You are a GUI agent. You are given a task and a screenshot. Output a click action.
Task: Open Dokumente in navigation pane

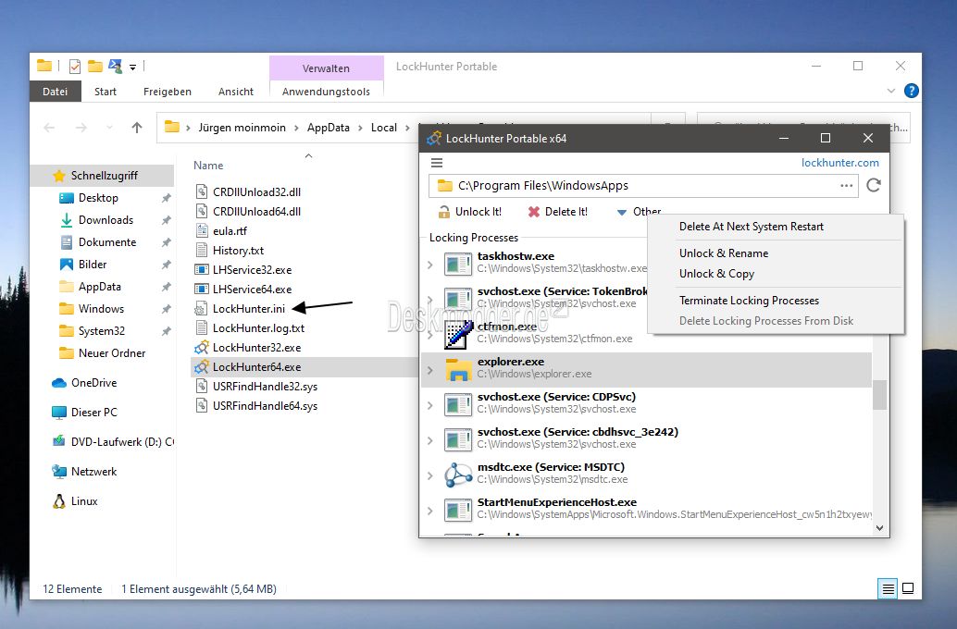(x=106, y=242)
